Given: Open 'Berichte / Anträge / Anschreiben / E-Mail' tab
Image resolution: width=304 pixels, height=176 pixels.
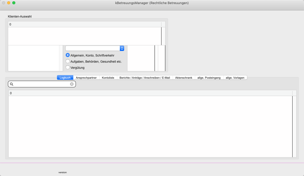Looking at the screenshot, I should coord(145,77).
